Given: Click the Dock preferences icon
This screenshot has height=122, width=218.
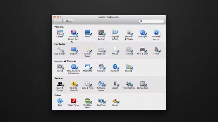Looking at the screenshot, I should [87, 33].
